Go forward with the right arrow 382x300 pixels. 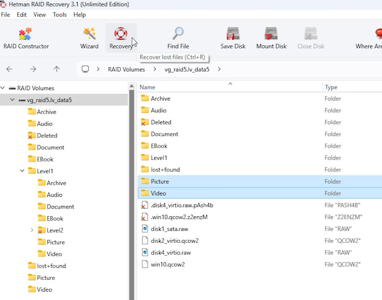[33, 69]
